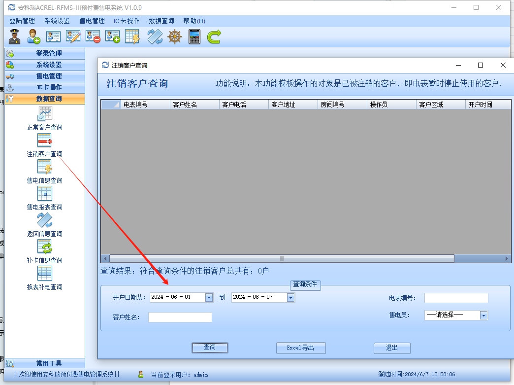Open the 帮助(H) menu
The image size is (514, 385).
194,21
